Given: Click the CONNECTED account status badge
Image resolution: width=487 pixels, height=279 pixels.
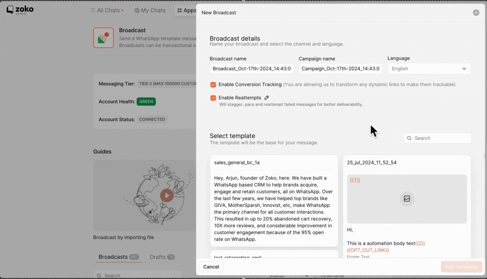Looking at the screenshot, I should point(152,119).
